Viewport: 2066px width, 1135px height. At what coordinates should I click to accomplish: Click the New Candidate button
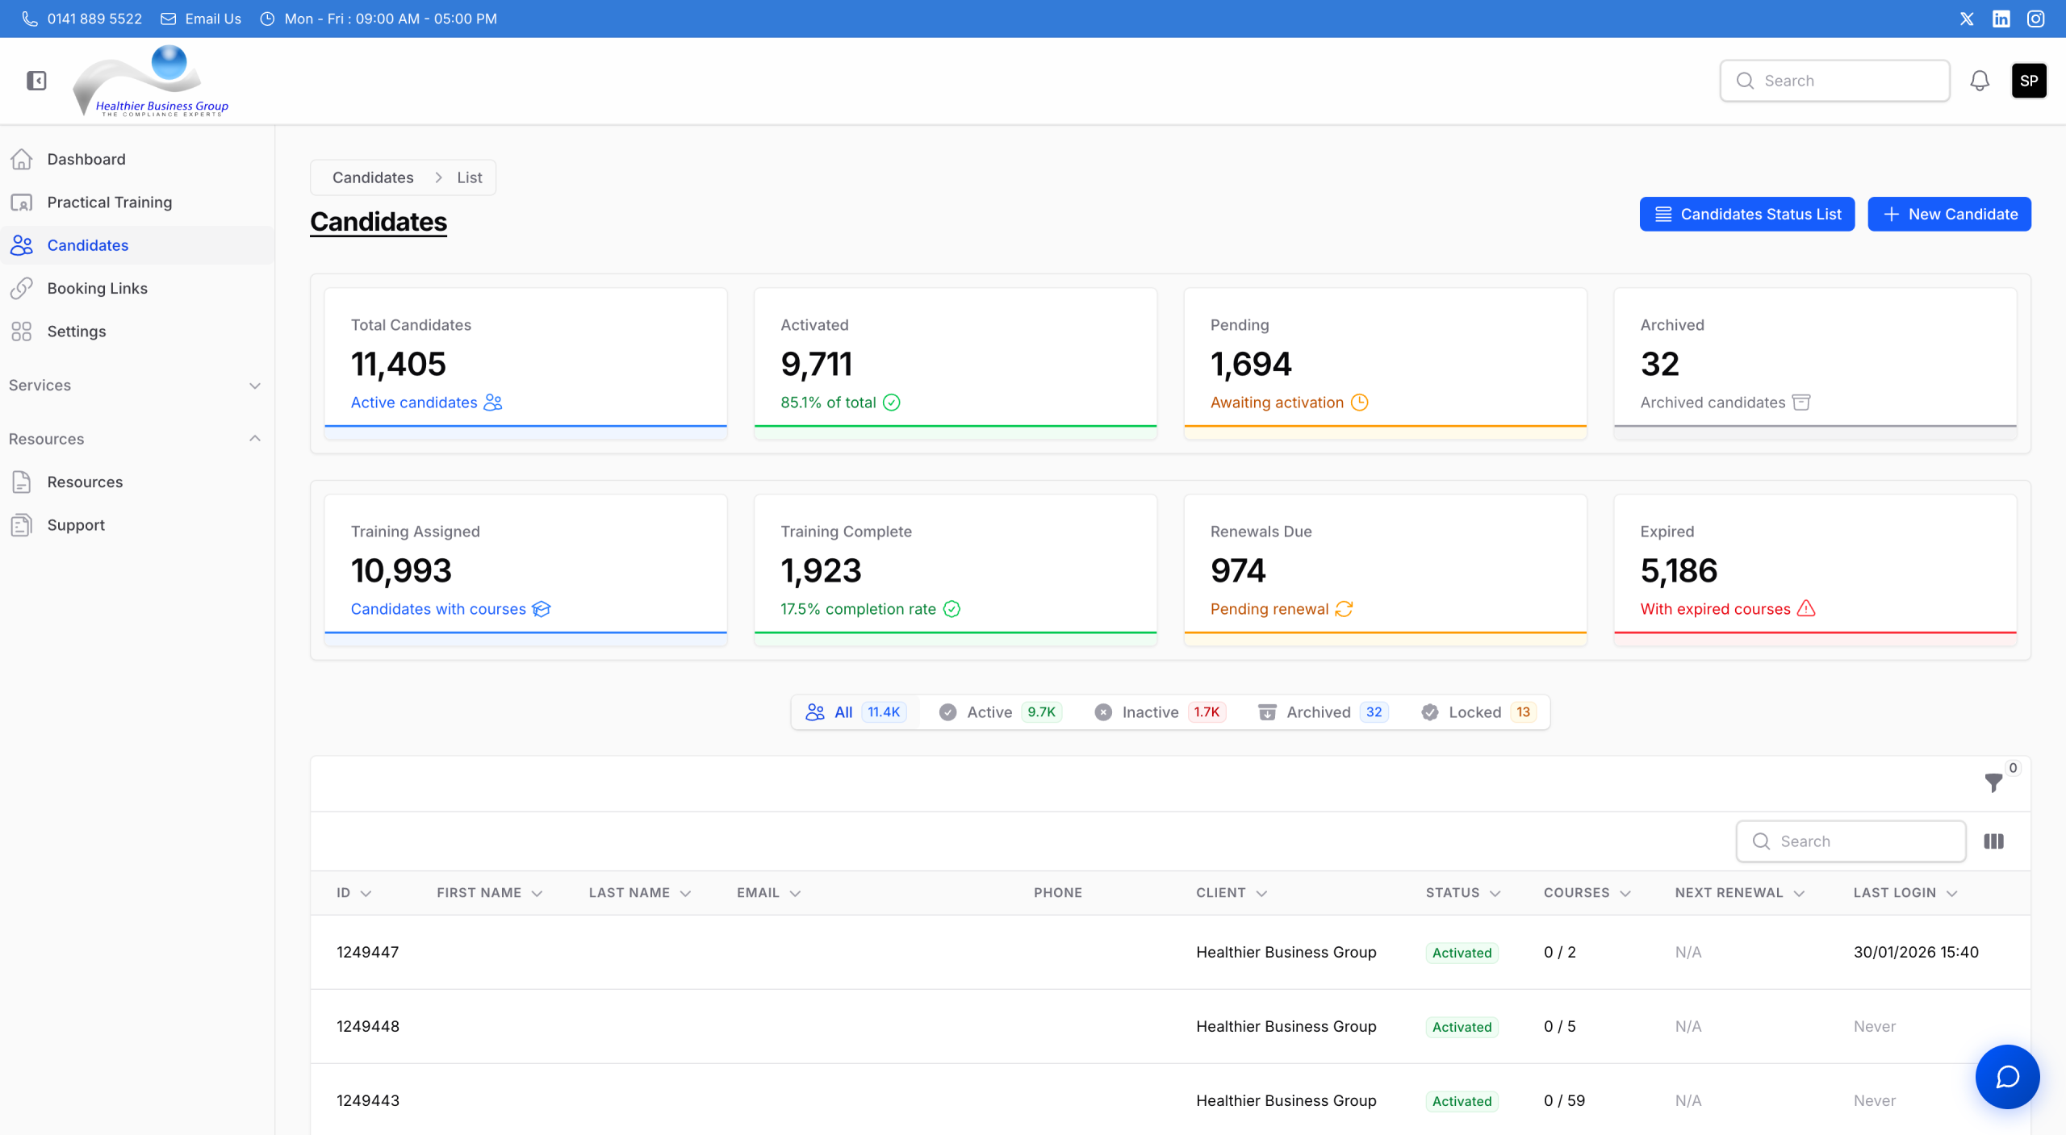tap(1948, 214)
